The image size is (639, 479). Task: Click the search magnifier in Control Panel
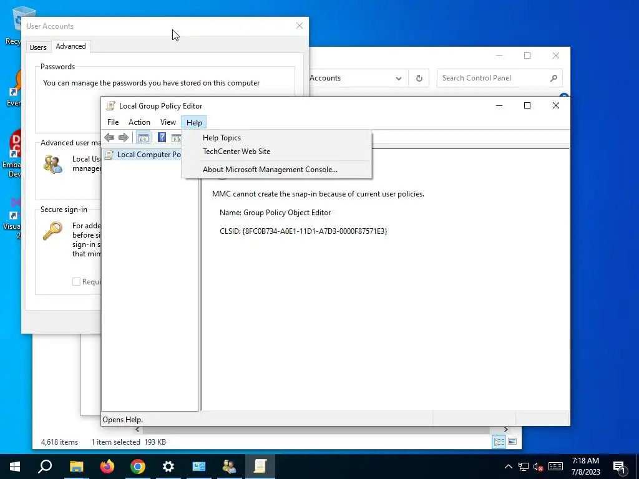554,78
